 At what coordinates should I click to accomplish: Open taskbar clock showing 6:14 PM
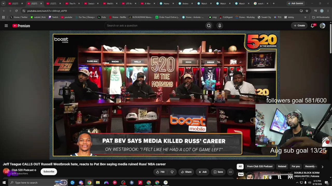click(317, 183)
